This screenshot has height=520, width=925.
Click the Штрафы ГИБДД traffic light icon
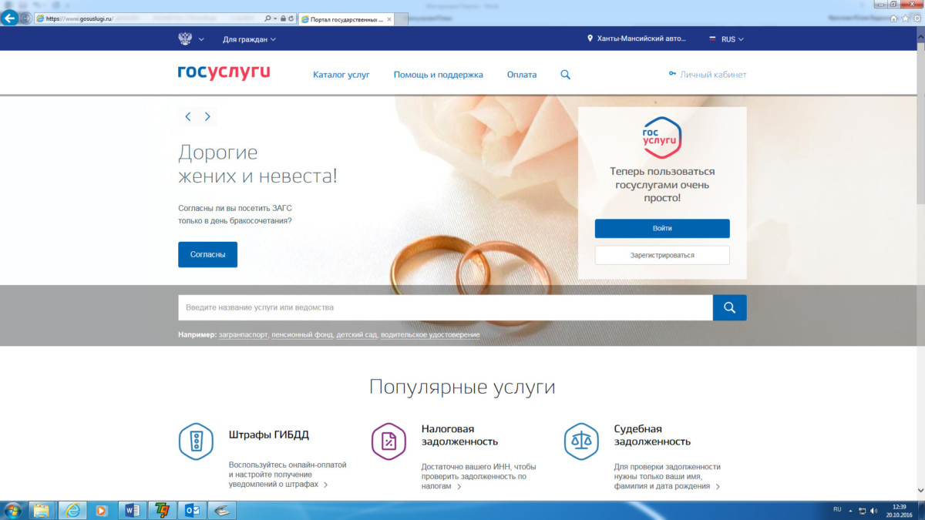(x=196, y=441)
